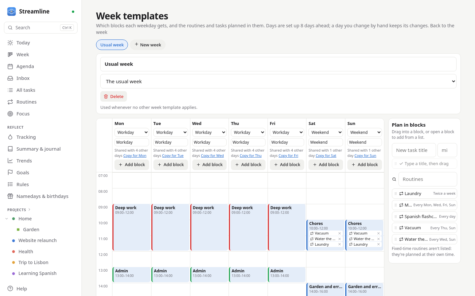Image resolution: width=475 pixels, height=296 pixels.
Task: Open the Help question mark icon
Action: pyautogui.click(x=10, y=289)
